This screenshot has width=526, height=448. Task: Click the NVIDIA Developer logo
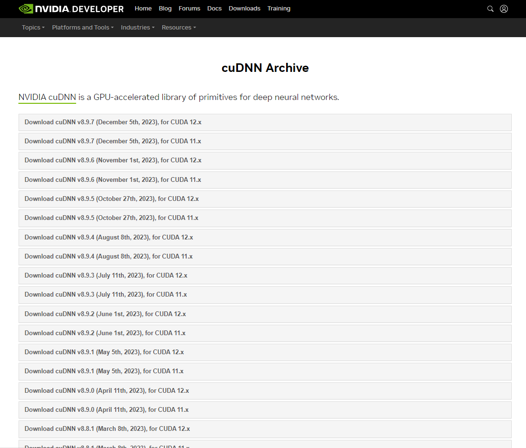click(x=70, y=8)
